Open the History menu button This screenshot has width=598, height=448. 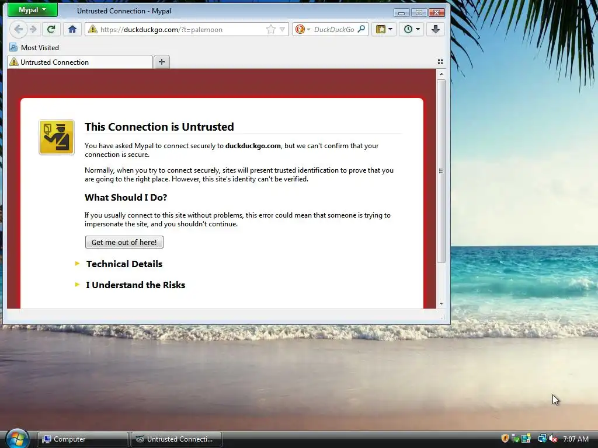pyautogui.click(x=412, y=29)
